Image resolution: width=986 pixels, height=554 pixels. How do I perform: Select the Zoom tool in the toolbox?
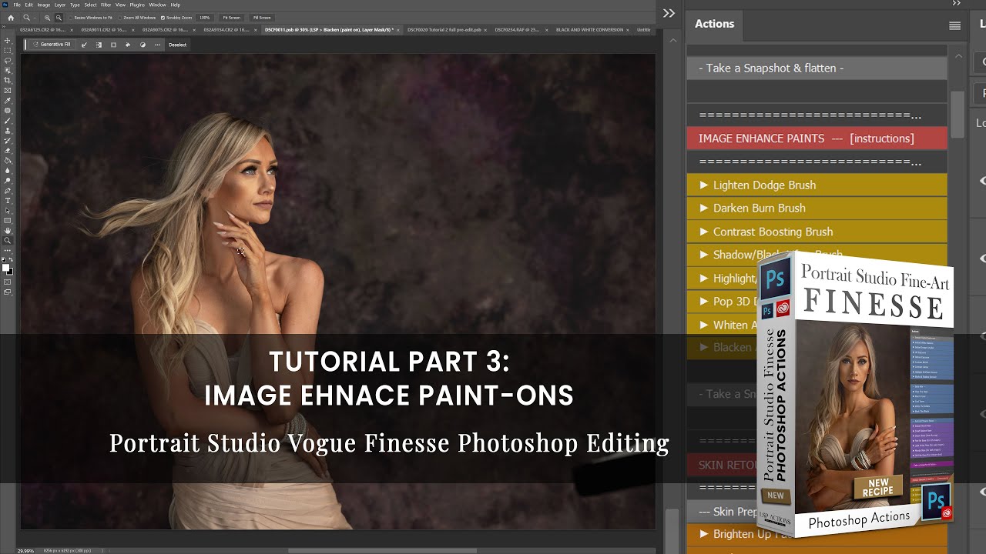click(x=8, y=240)
